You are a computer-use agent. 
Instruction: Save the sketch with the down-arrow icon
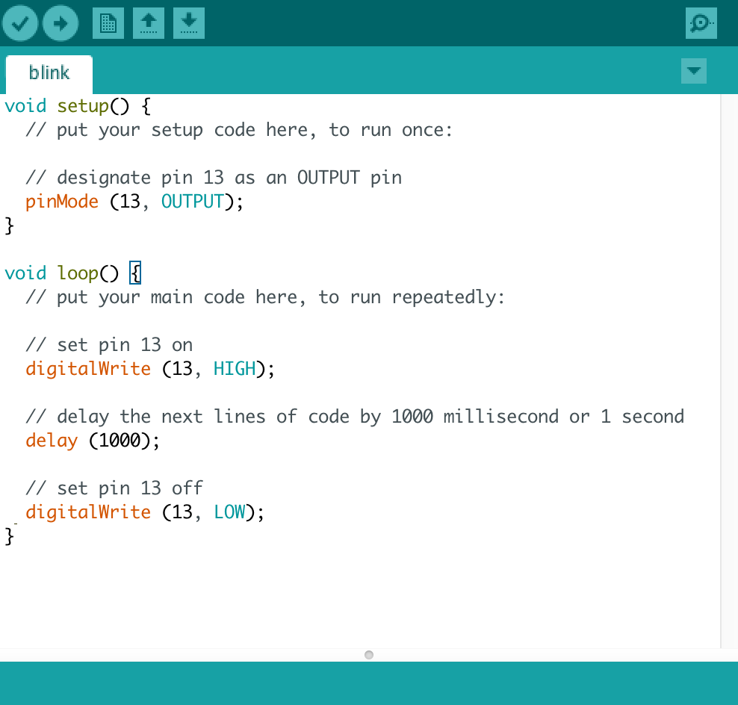[x=189, y=23]
